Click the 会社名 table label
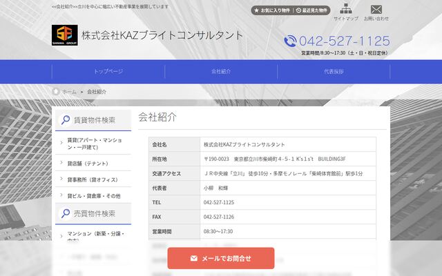The width and height of the screenshot is (442, 276). pyautogui.click(x=160, y=145)
